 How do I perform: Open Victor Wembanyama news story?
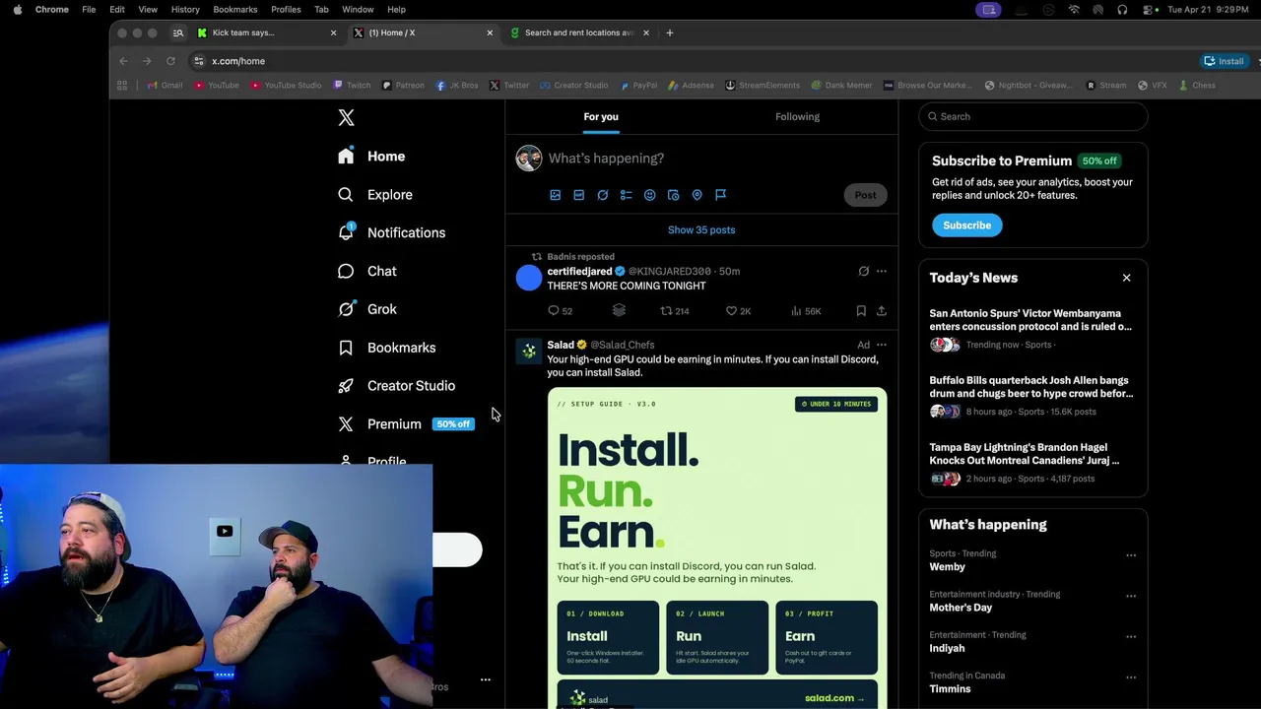point(1031,329)
